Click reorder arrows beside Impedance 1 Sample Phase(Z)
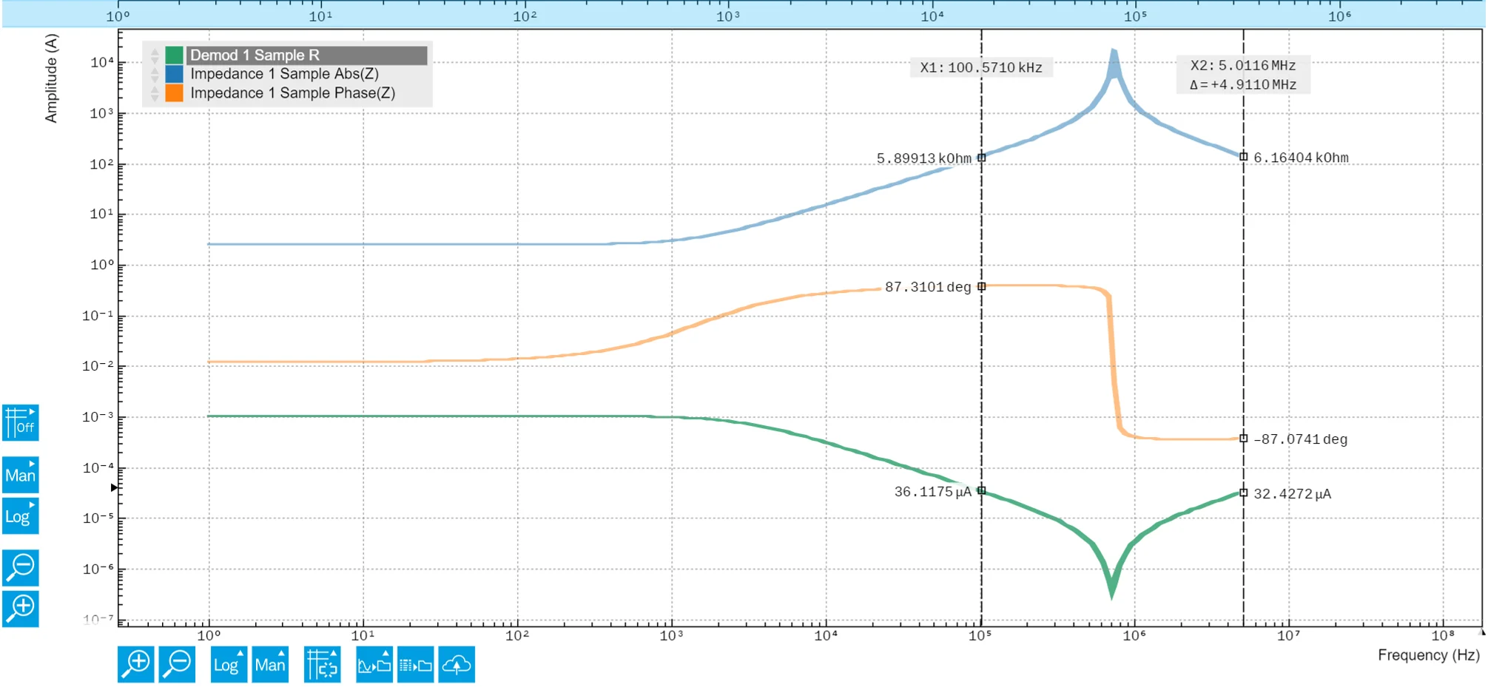 155,94
